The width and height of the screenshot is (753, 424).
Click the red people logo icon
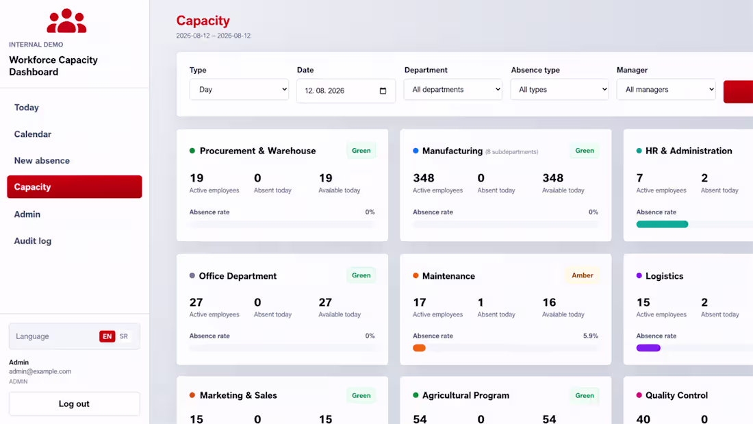tap(67, 21)
